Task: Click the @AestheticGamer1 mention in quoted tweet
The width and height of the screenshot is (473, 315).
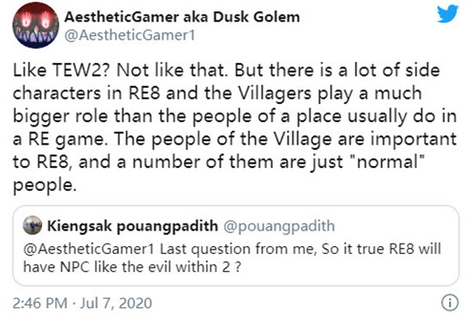Action: [89, 250]
